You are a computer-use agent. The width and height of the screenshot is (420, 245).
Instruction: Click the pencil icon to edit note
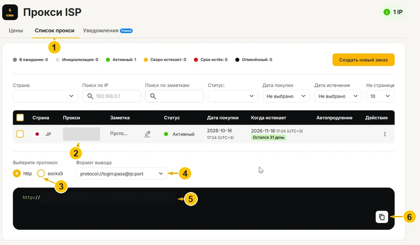point(147,134)
